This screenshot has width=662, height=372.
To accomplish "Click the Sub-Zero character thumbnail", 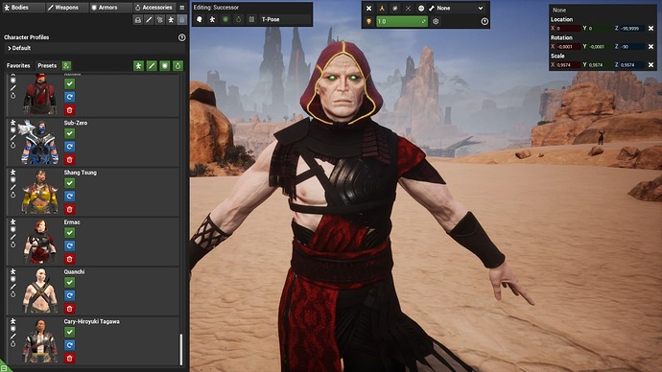I will pyautogui.click(x=40, y=142).
